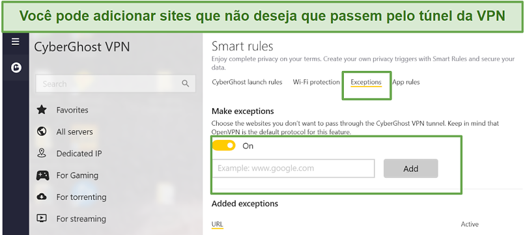
Task: Focus the server Search box
Action: point(115,84)
